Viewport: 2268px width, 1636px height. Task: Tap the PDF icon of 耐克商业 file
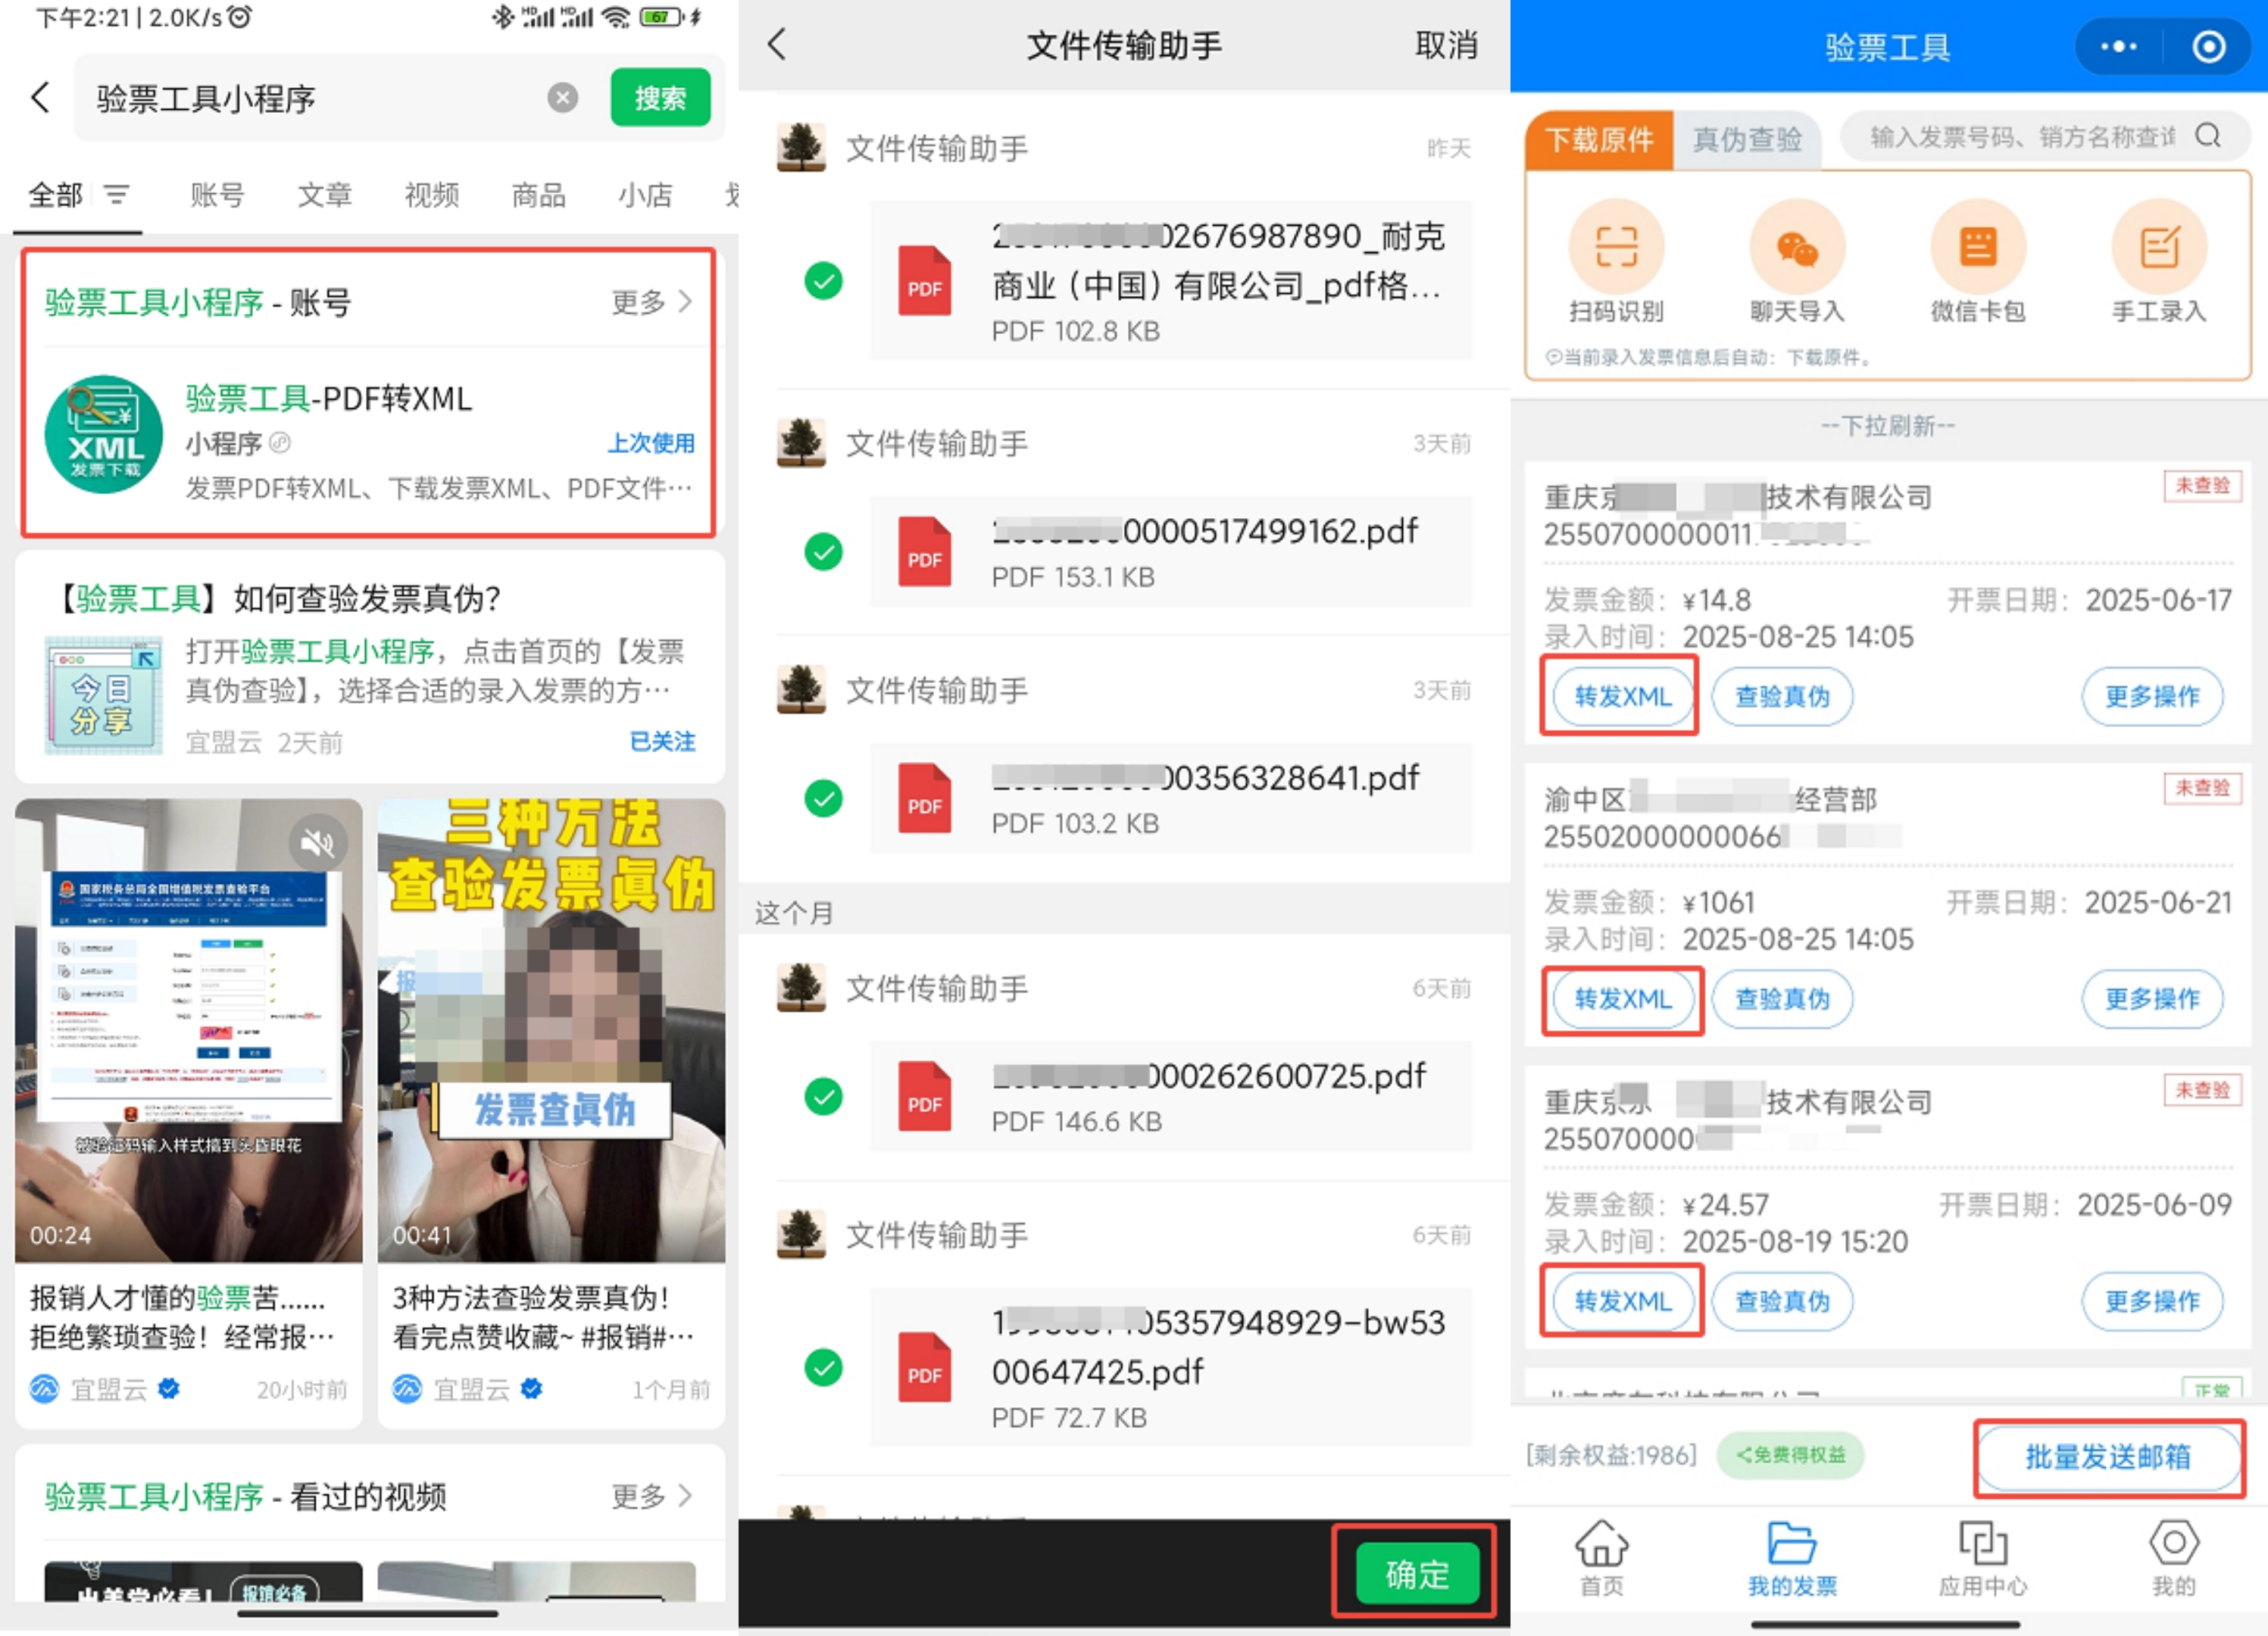925,281
